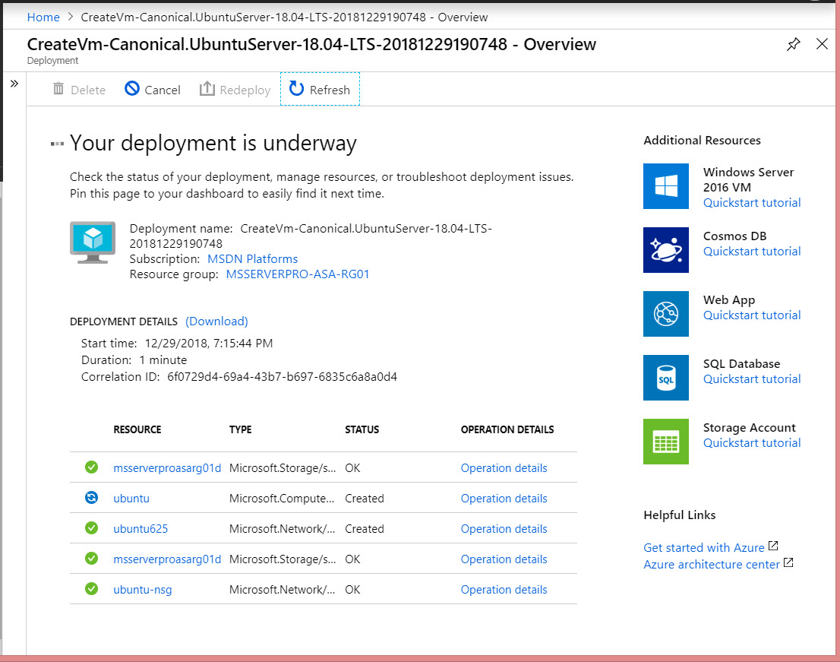The image size is (840, 662).
Task: Open the ubuntu625 network resource
Action: click(x=141, y=529)
